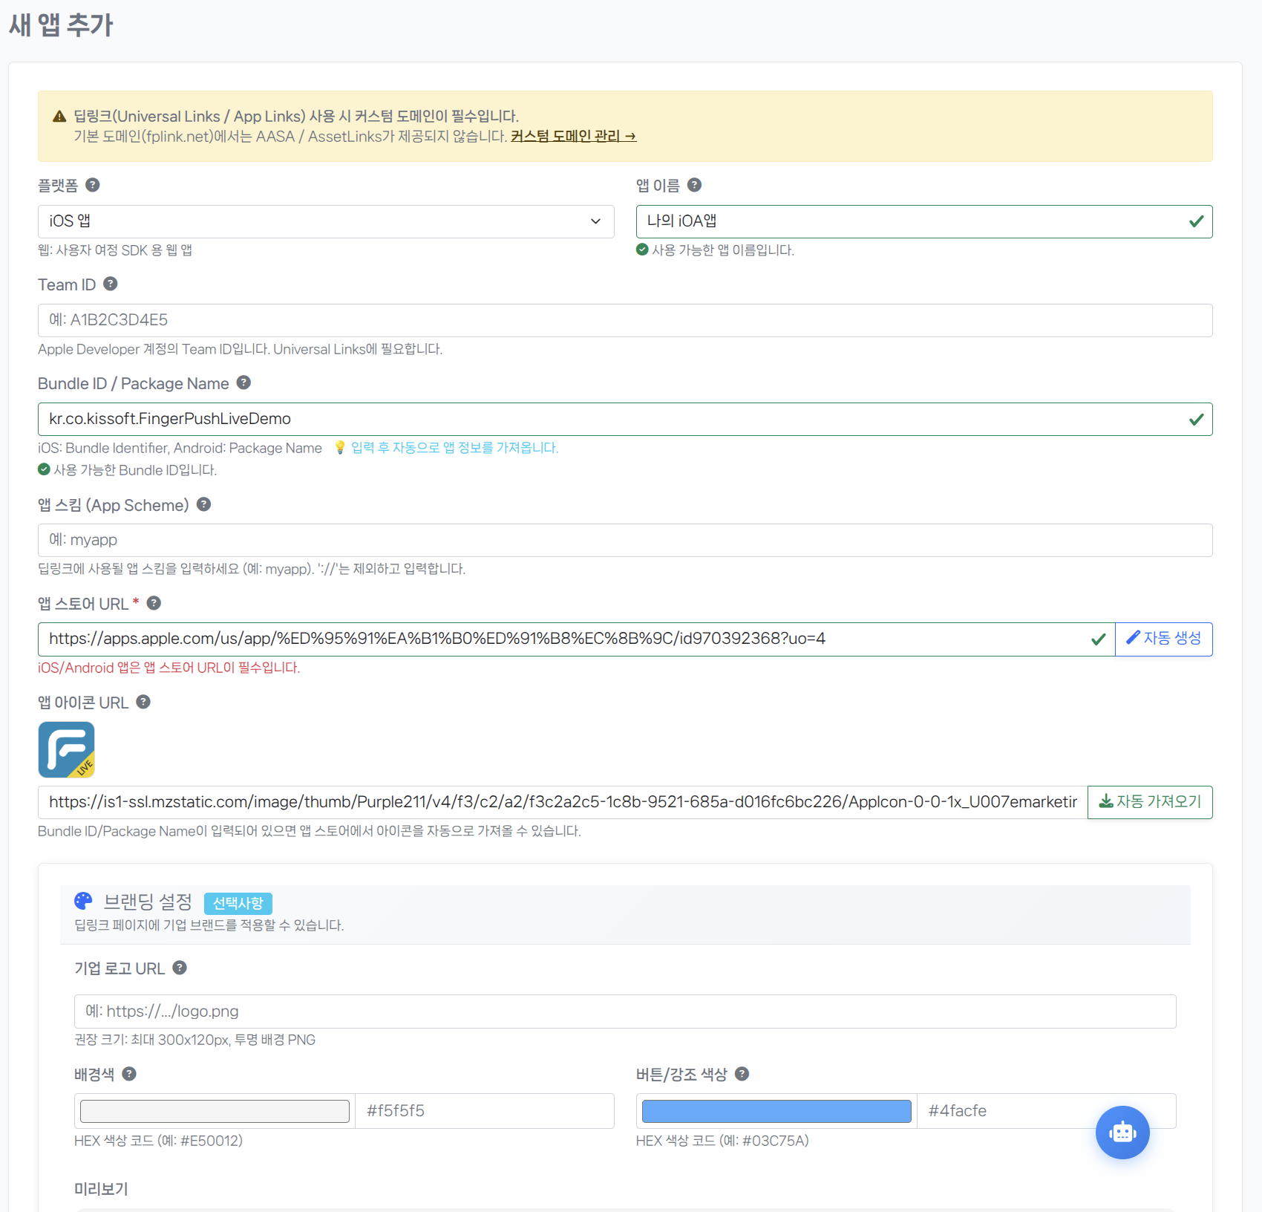The width and height of the screenshot is (1262, 1212).
Task: Click the Team ID help icon
Action: (111, 284)
